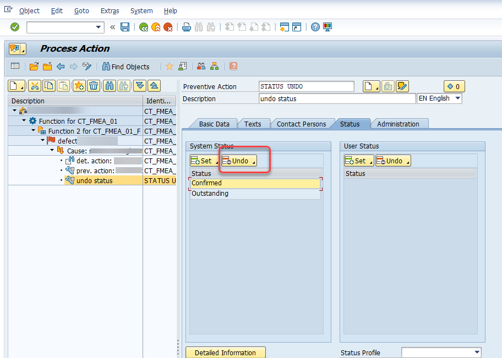Click the red Cancel icon
This screenshot has width=502, height=358.
click(x=168, y=27)
